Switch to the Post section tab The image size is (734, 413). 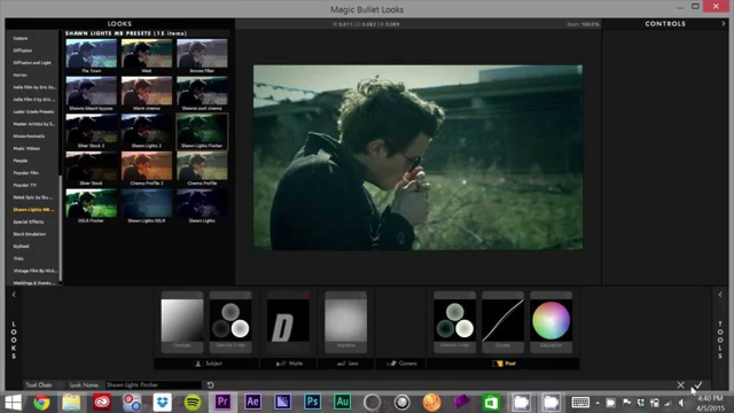pyautogui.click(x=503, y=363)
